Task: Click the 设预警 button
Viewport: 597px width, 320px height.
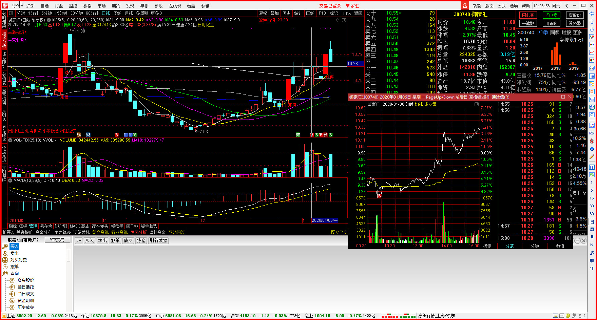Action: [575, 23]
